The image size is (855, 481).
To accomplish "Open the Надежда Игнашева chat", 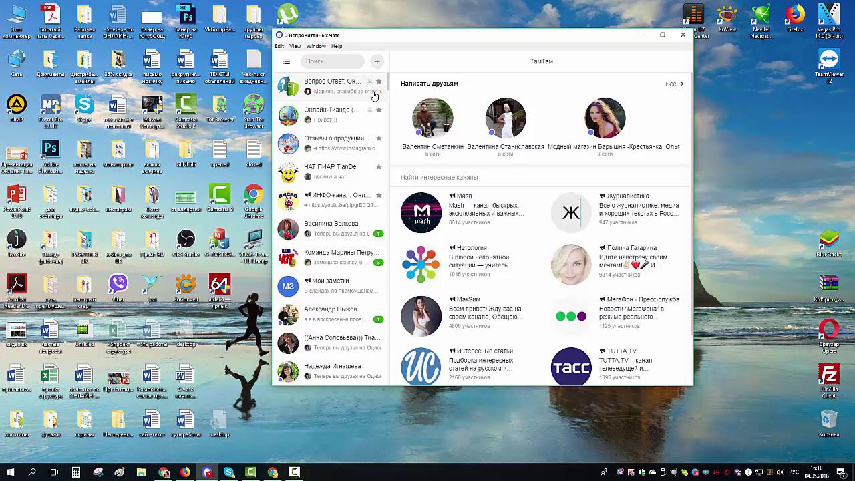I will point(331,371).
